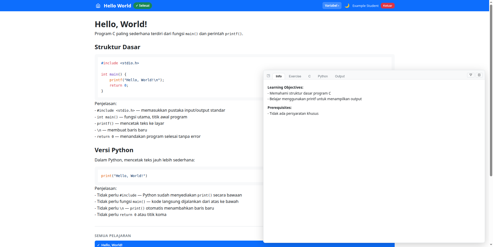The height and width of the screenshot is (247, 493).
Task: Click the scrollbar down arrow
Action: click(491, 245)
